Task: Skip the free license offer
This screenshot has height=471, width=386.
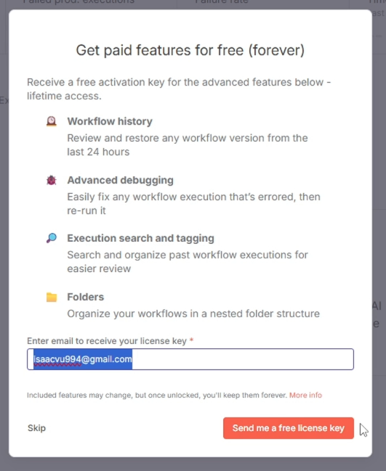Action: [x=36, y=428]
